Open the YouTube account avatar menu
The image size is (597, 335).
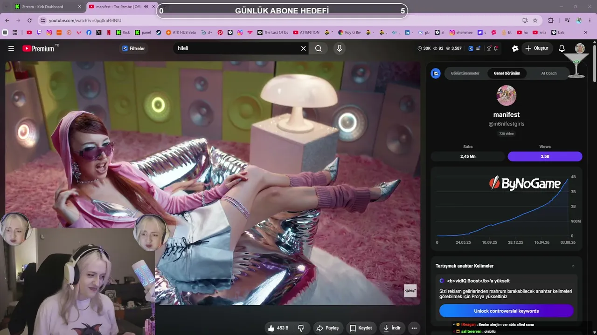pyautogui.click(x=580, y=48)
